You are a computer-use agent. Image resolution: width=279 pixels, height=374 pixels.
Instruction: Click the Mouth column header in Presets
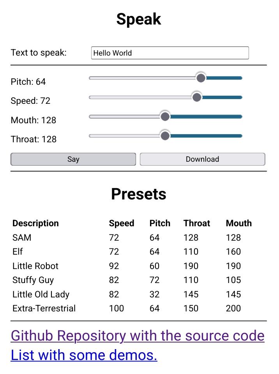[239, 223]
